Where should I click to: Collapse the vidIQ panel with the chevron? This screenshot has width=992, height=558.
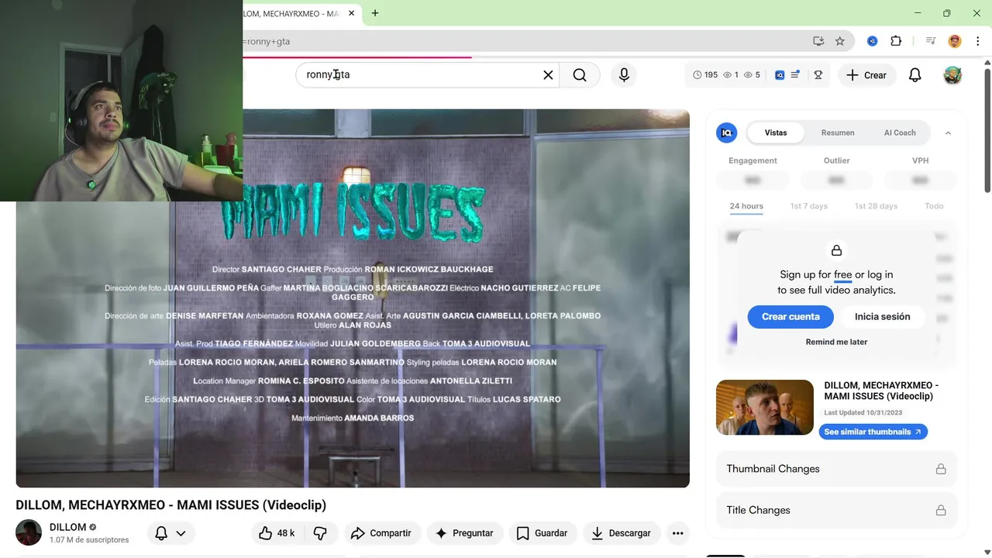pyautogui.click(x=948, y=133)
